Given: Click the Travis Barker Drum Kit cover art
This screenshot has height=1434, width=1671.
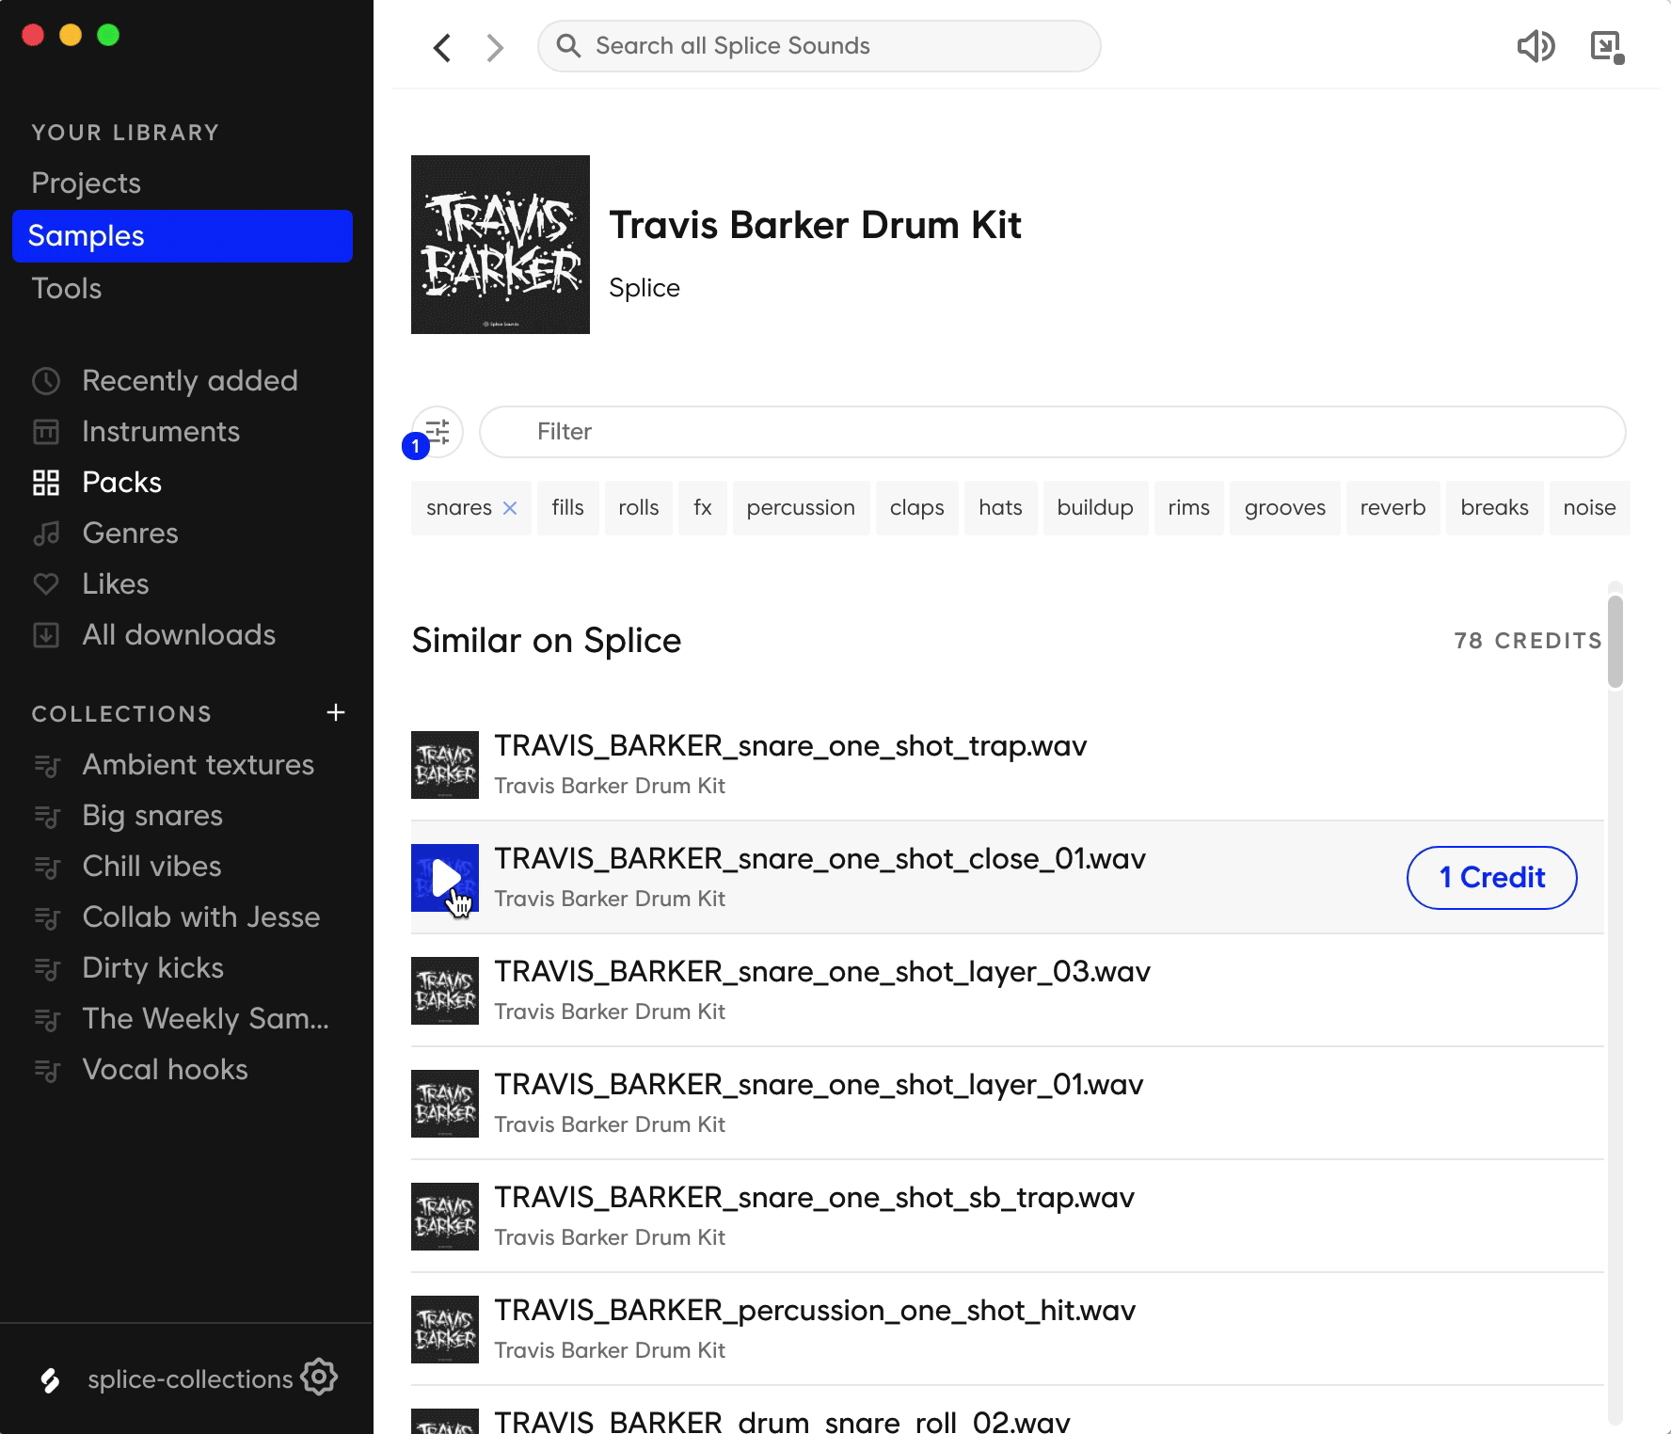Looking at the screenshot, I should (x=501, y=245).
